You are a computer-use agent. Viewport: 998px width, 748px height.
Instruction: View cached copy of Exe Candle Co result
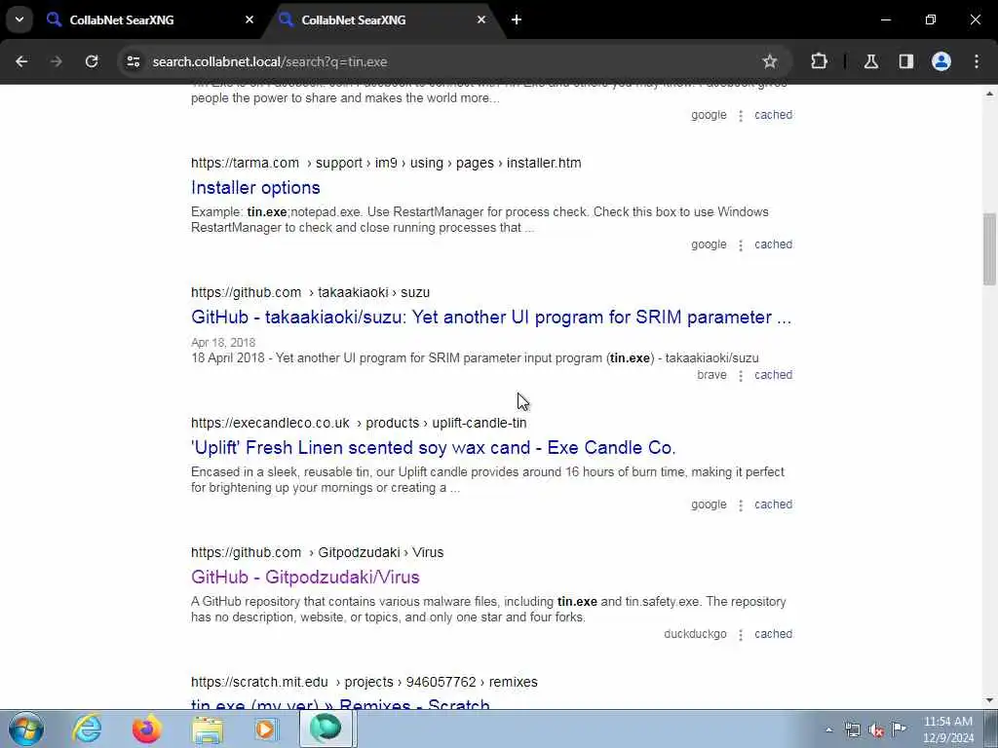pyautogui.click(x=773, y=505)
